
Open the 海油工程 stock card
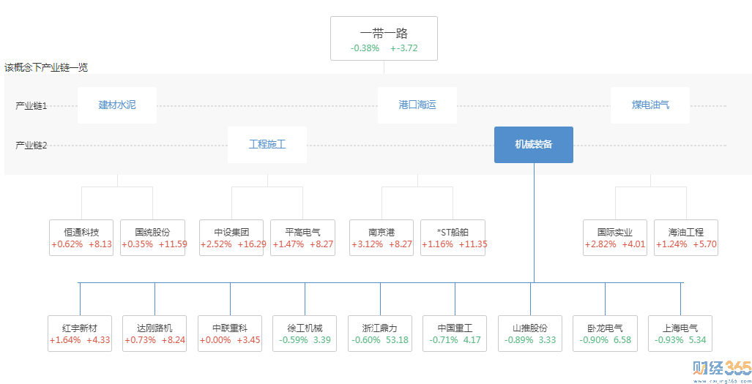tap(686, 238)
